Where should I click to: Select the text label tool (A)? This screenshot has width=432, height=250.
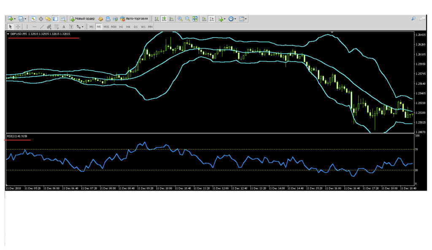pyautogui.click(x=63, y=27)
